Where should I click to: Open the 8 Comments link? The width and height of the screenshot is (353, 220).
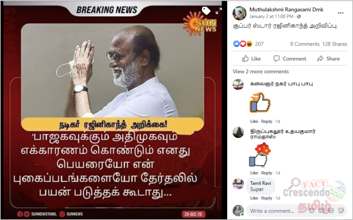click(x=305, y=44)
